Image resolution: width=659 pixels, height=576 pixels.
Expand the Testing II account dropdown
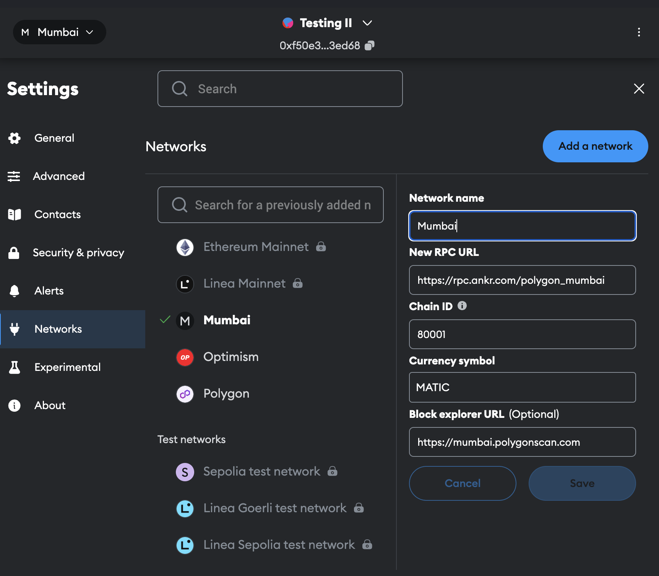(x=367, y=23)
